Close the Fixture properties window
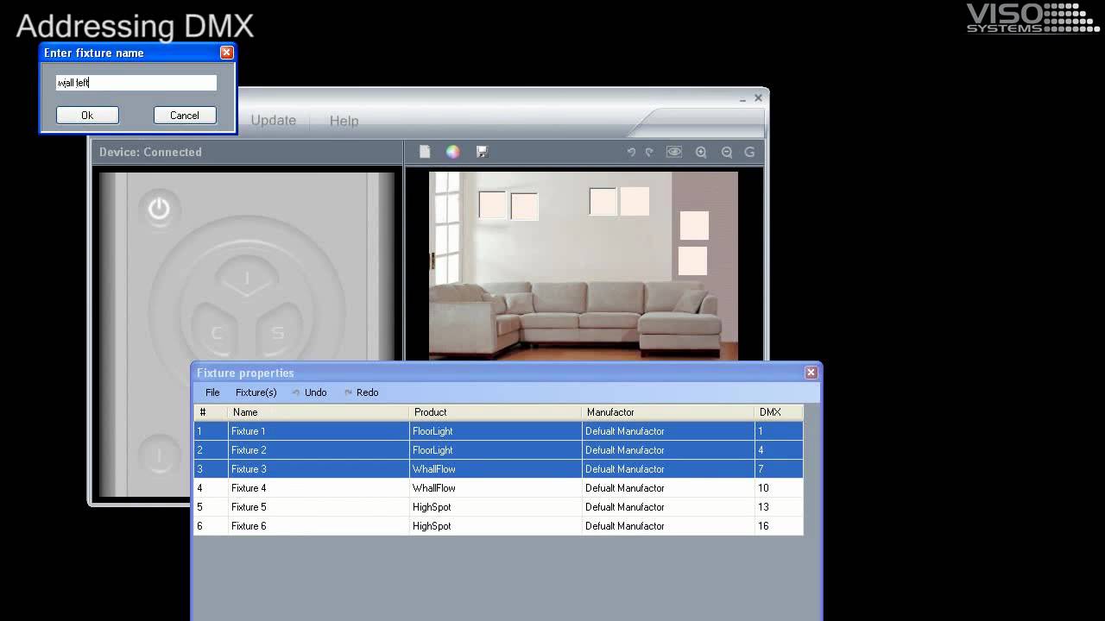 811,373
